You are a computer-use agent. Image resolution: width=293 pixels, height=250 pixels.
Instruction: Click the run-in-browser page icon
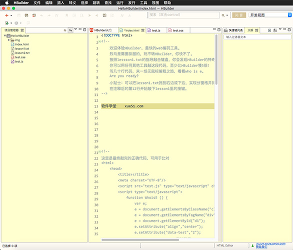(x=7, y=23)
